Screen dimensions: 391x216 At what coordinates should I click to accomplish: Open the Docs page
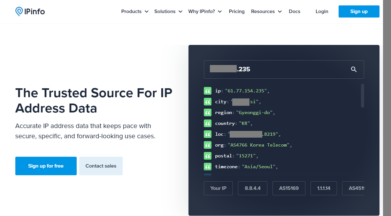tap(295, 11)
